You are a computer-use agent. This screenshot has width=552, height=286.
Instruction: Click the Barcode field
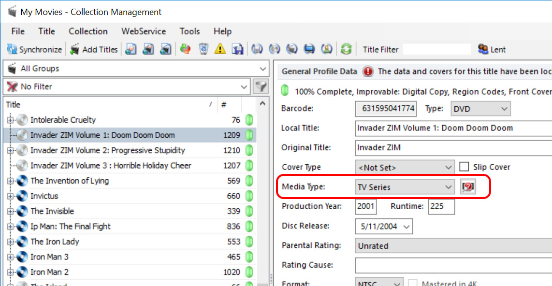coord(386,109)
